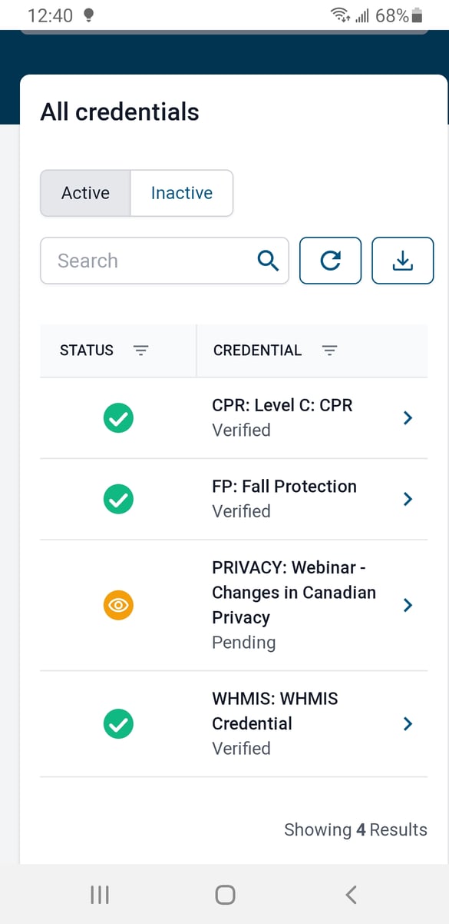Click the verified checkmark beside CPR Level C
The image size is (449, 924).
(118, 417)
